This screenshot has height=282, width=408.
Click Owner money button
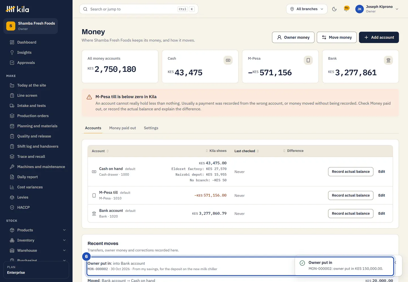click(x=293, y=37)
